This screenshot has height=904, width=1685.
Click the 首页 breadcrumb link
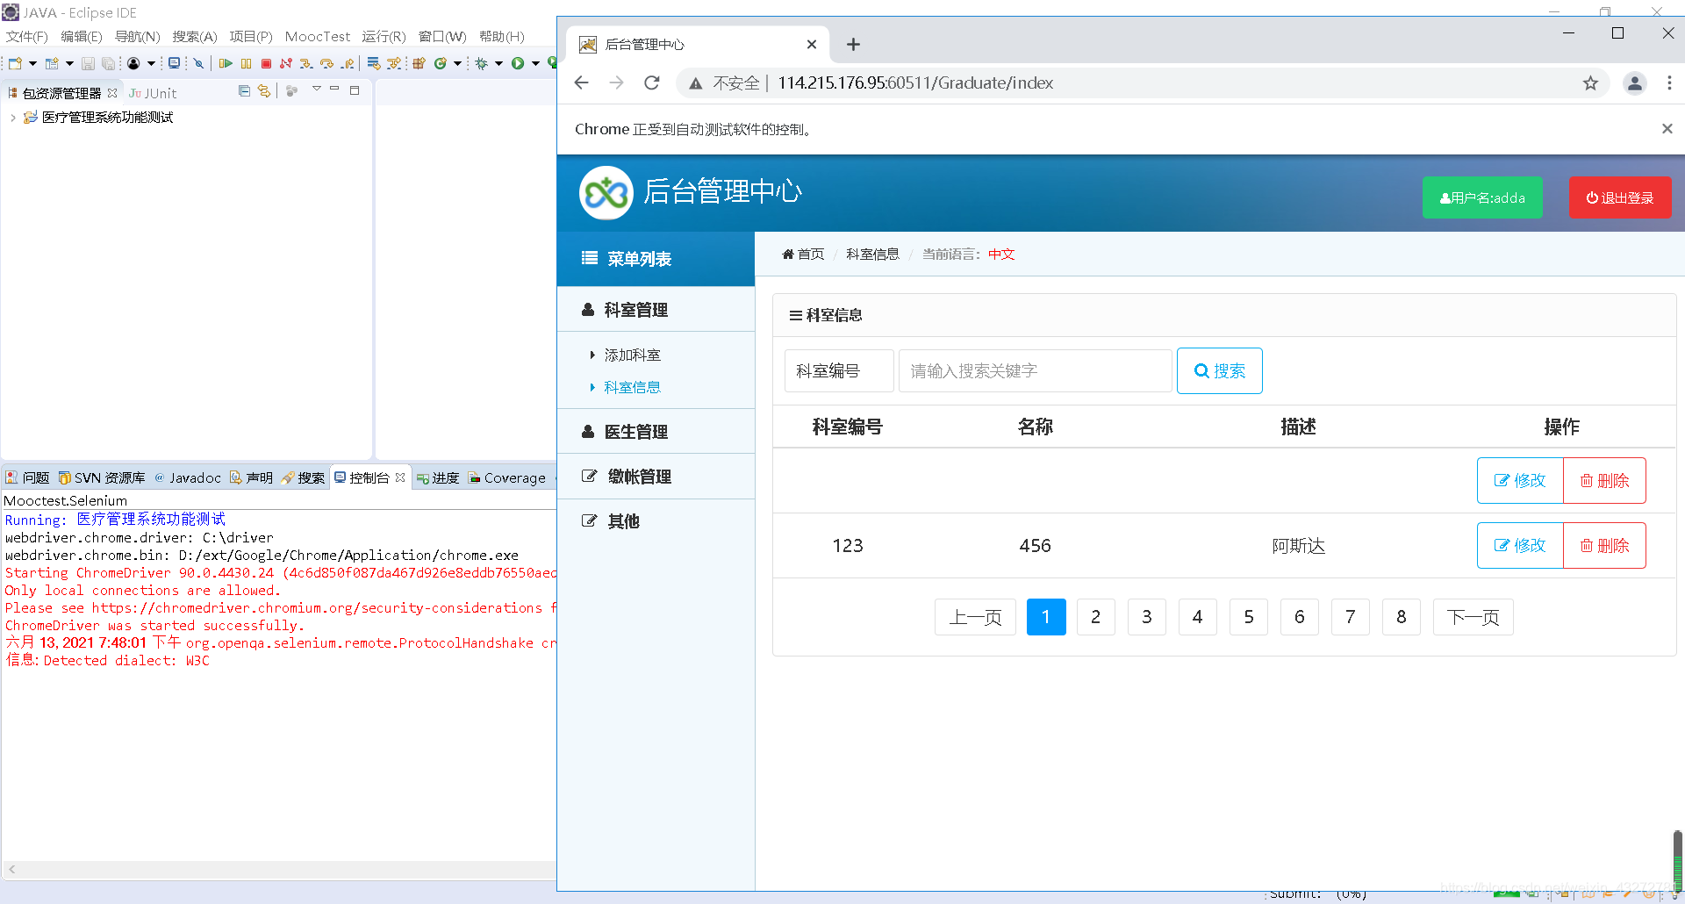803,254
